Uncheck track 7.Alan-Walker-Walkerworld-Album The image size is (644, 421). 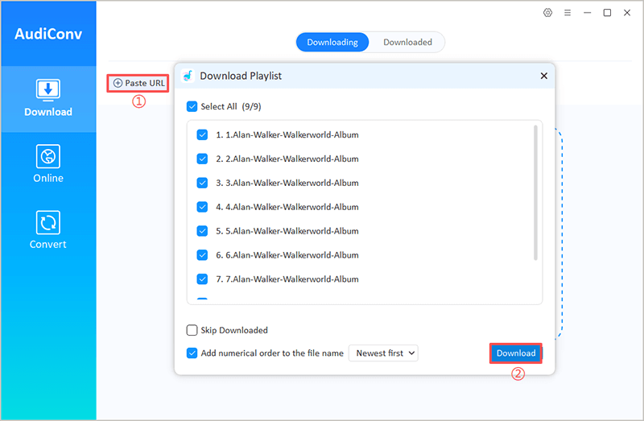click(x=202, y=279)
